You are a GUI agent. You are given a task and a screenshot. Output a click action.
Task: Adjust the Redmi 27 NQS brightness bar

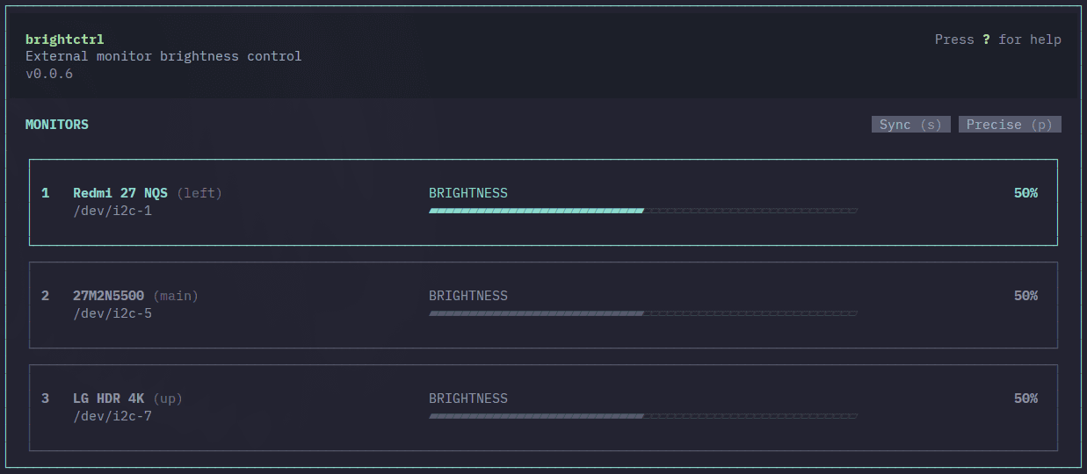click(x=642, y=211)
